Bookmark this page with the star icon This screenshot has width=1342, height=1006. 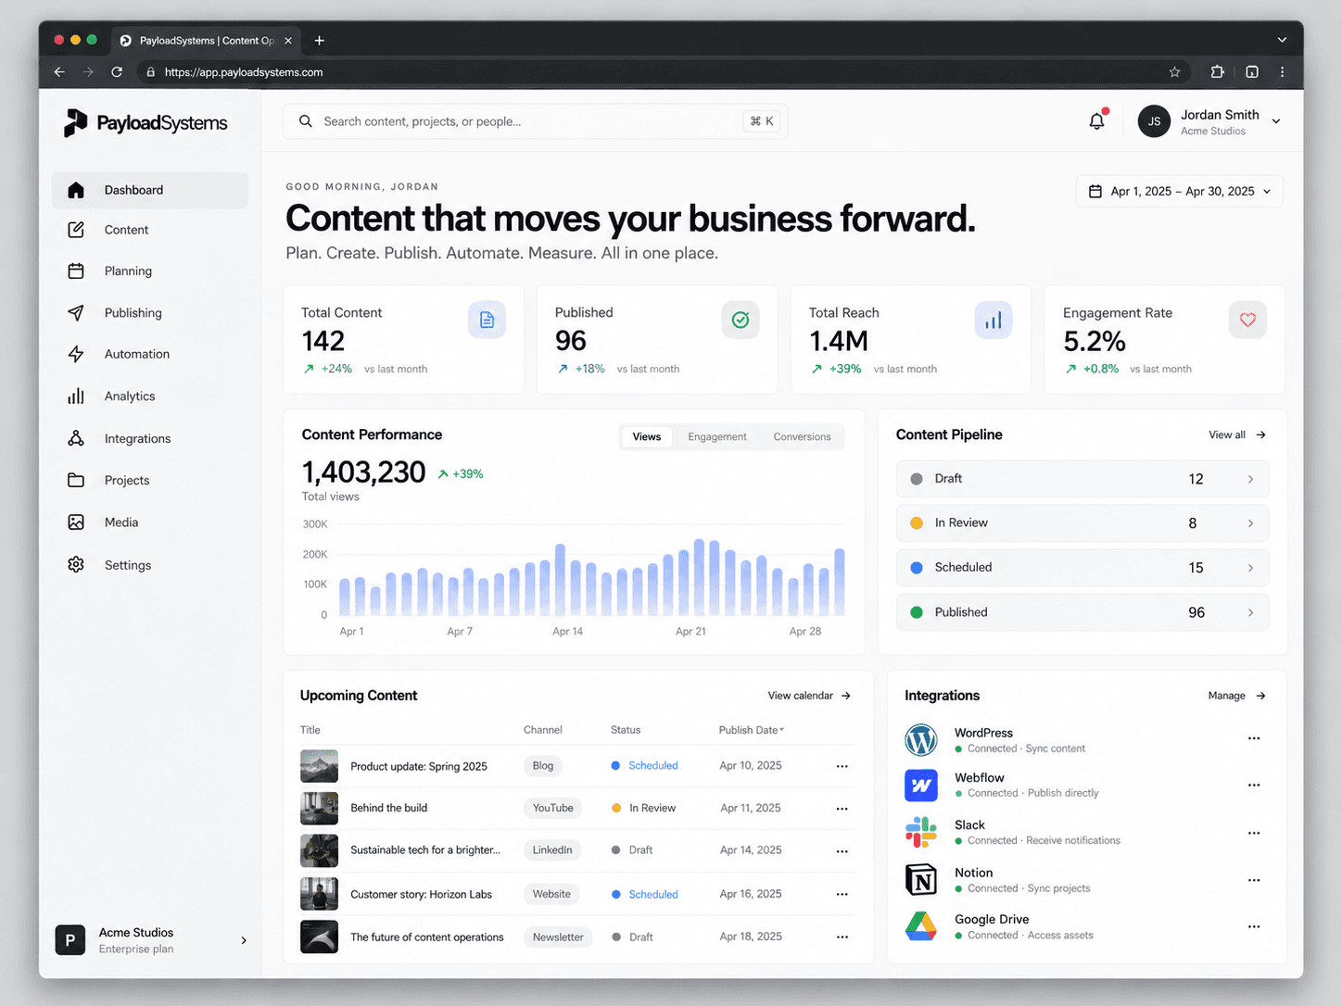[1174, 72]
